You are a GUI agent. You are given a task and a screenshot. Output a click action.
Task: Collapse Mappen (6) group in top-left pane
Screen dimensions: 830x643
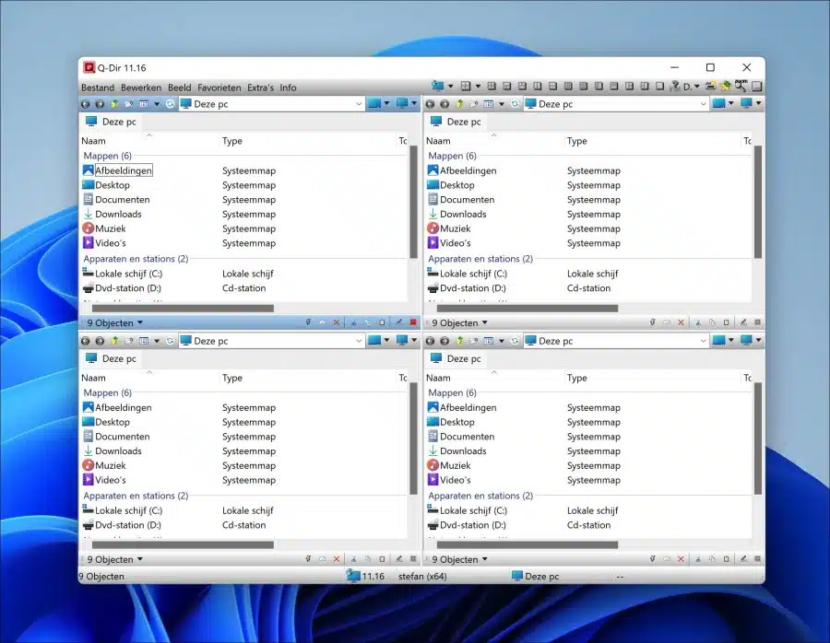[108, 156]
